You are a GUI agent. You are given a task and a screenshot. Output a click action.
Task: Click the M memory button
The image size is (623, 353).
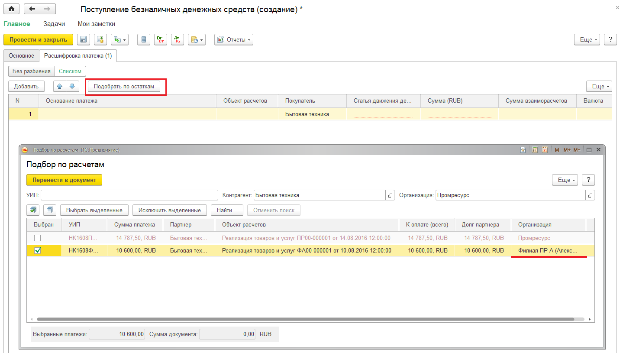[x=557, y=150]
